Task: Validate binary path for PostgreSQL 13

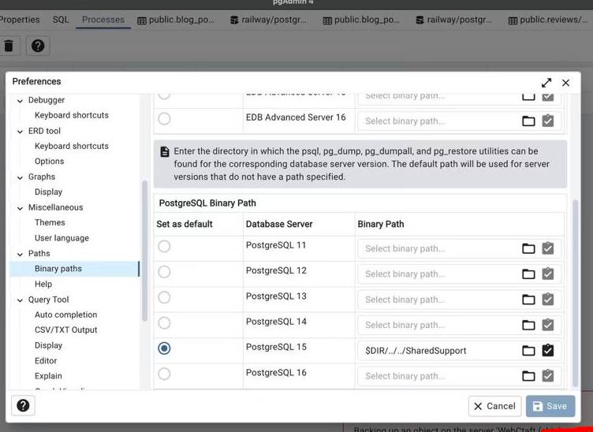Action: click(x=547, y=300)
